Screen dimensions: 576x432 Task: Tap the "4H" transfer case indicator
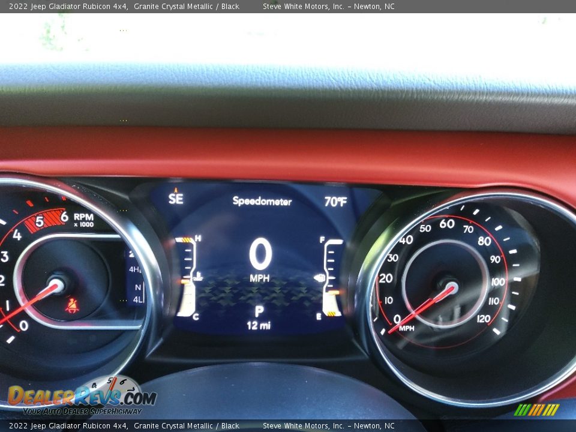(x=134, y=269)
